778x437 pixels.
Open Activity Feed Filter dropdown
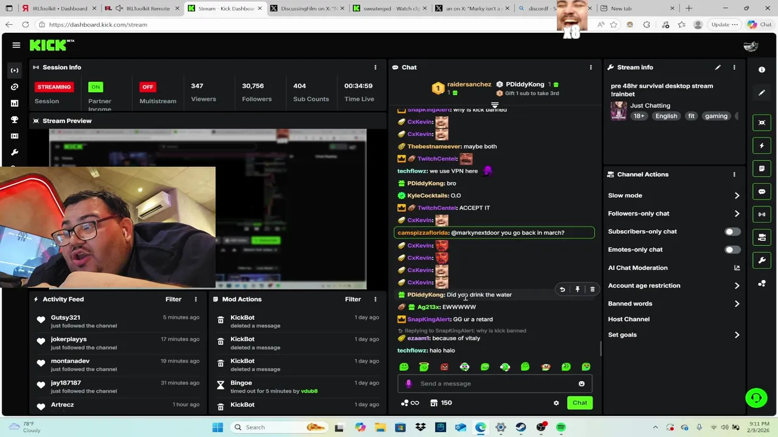tap(173, 299)
